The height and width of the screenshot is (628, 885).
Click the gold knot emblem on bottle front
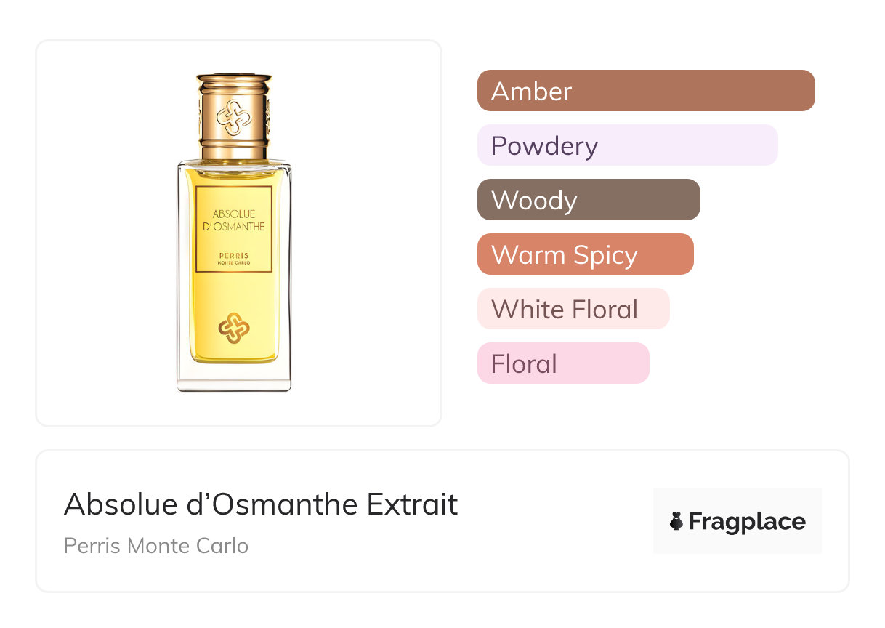234,328
